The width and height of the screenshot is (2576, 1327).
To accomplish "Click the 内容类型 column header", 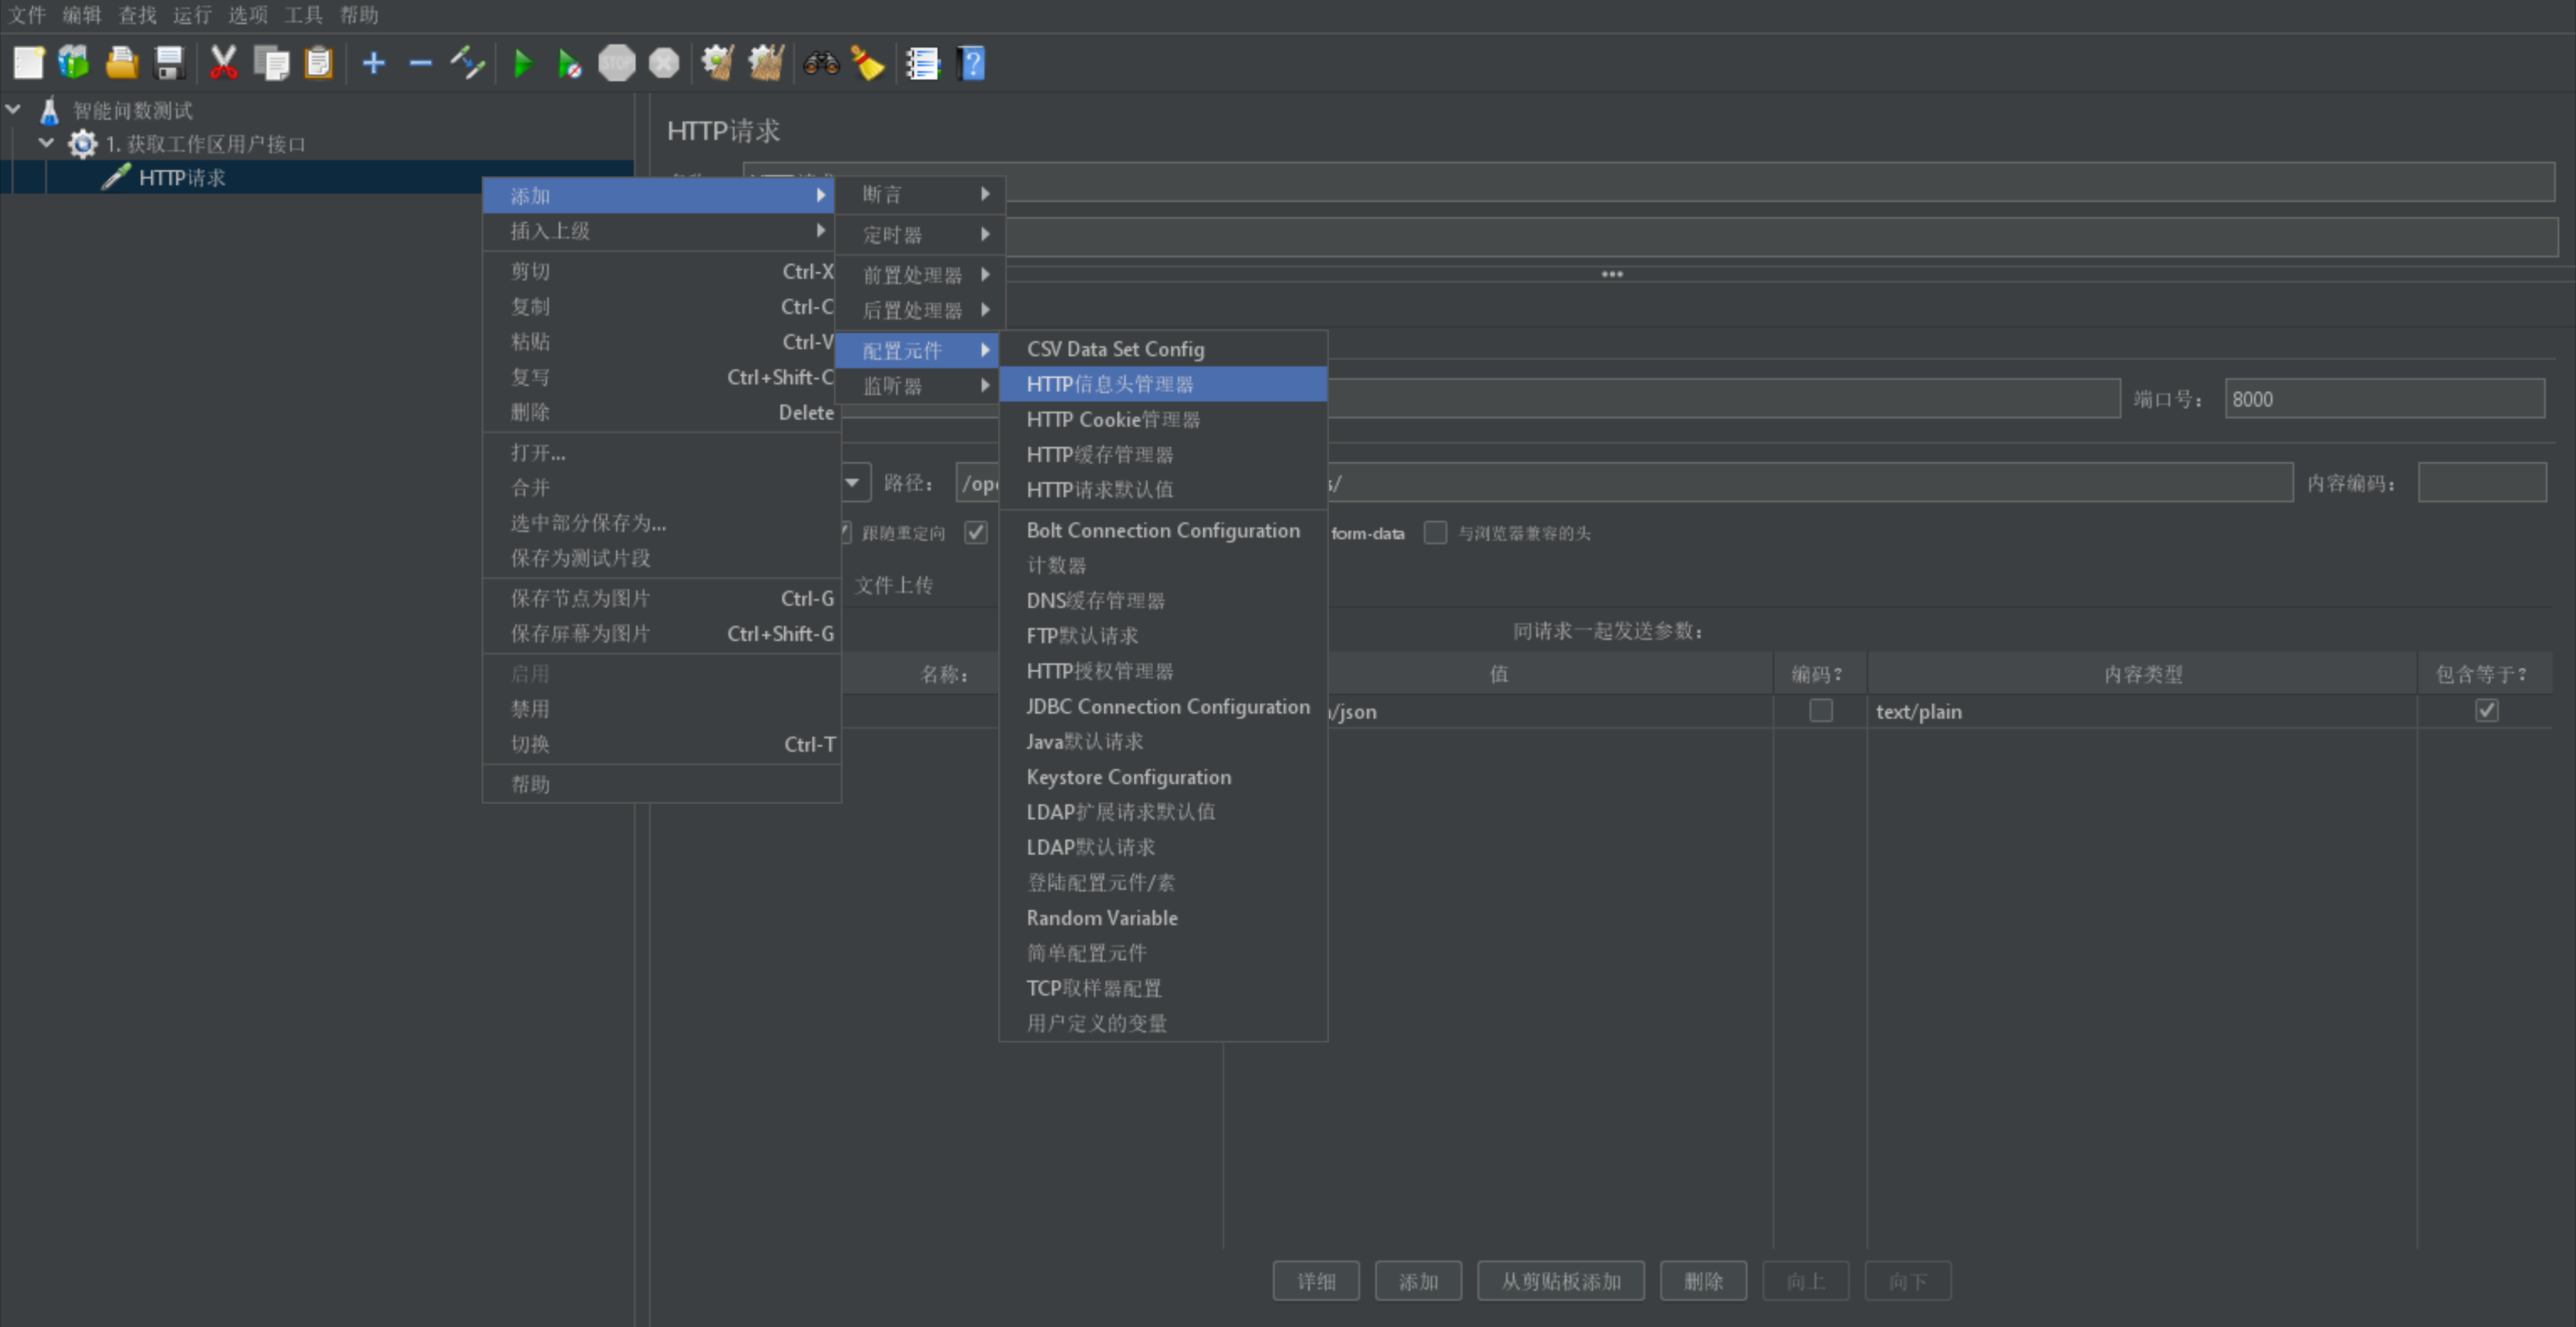I will (x=2142, y=674).
